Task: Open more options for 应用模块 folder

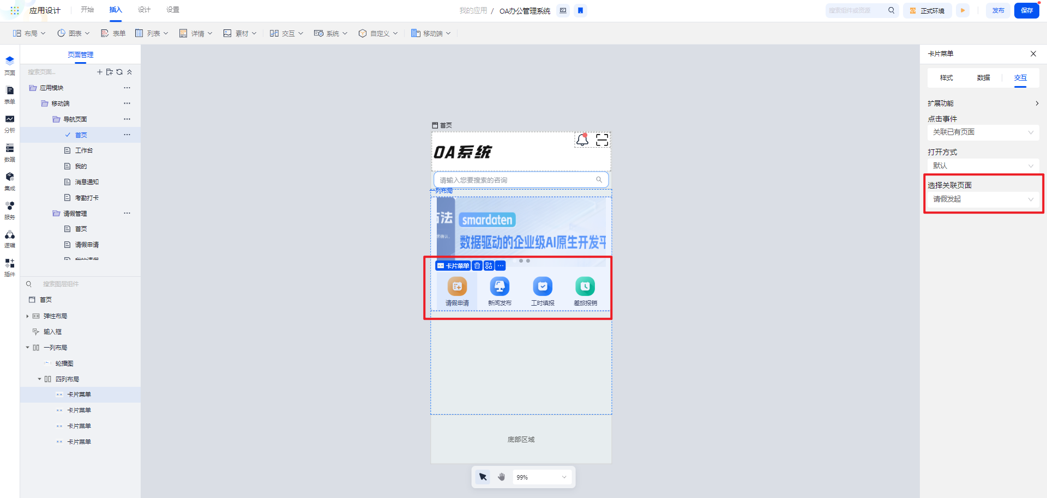Action: (127, 88)
